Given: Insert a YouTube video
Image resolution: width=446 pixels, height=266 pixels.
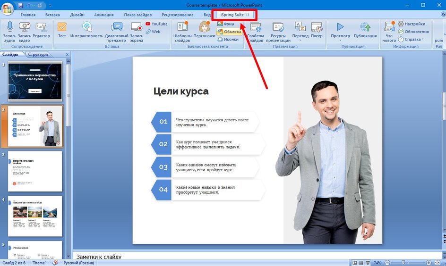Looking at the screenshot, I should (x=157, y=24).
